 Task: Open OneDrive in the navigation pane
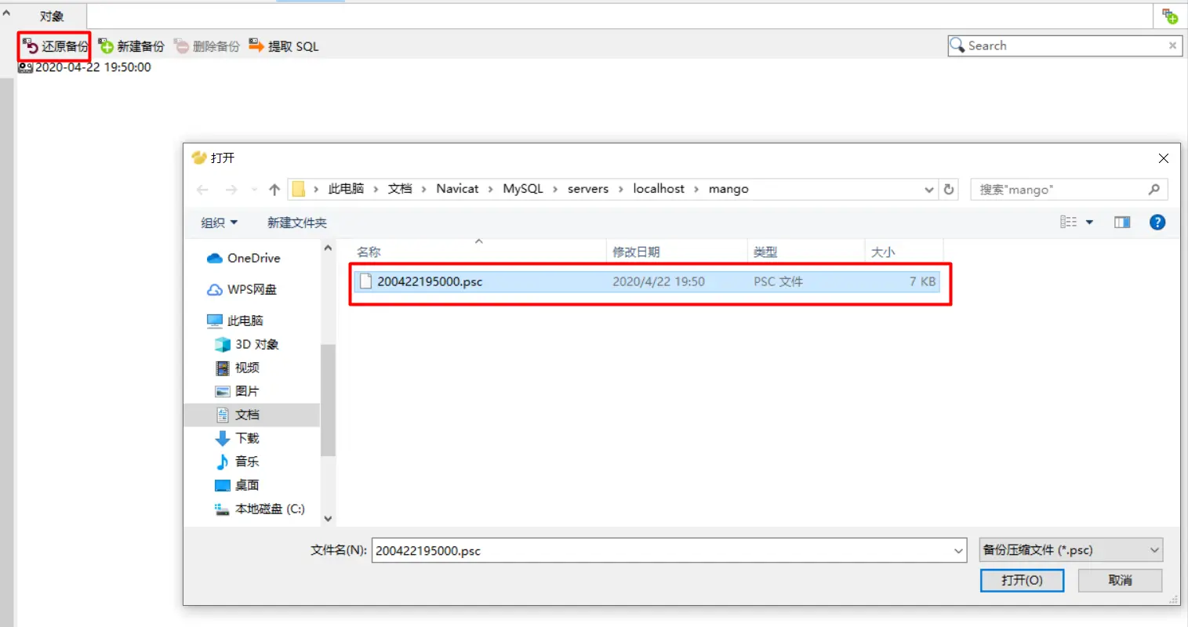pos(243,258)
